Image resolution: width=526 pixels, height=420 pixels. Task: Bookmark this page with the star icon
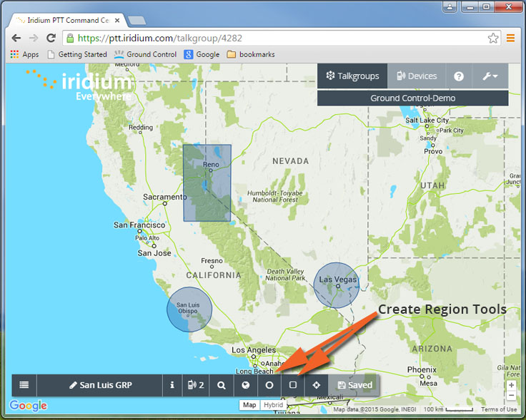pyautogui.click(x=493, y=39)
